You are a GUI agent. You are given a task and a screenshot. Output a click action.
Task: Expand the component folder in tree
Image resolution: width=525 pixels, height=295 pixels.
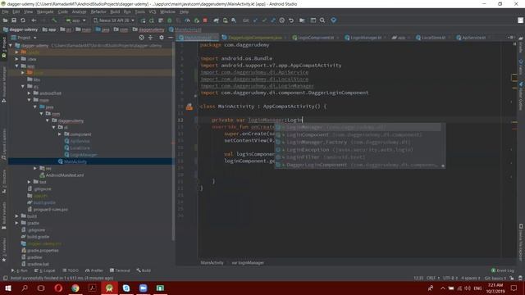coord(60,134)
